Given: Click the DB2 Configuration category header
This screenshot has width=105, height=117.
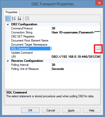Looking at the screenshot, I should (24, 24).
